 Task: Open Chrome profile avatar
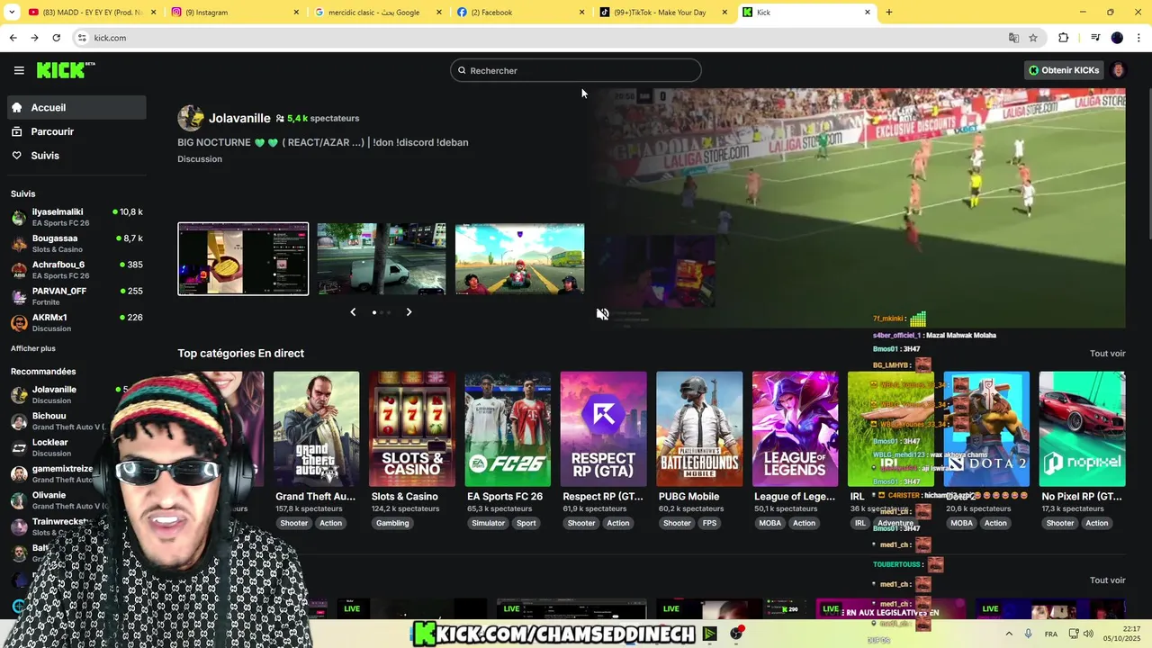pyautogui.click(x=1117, y=38)
